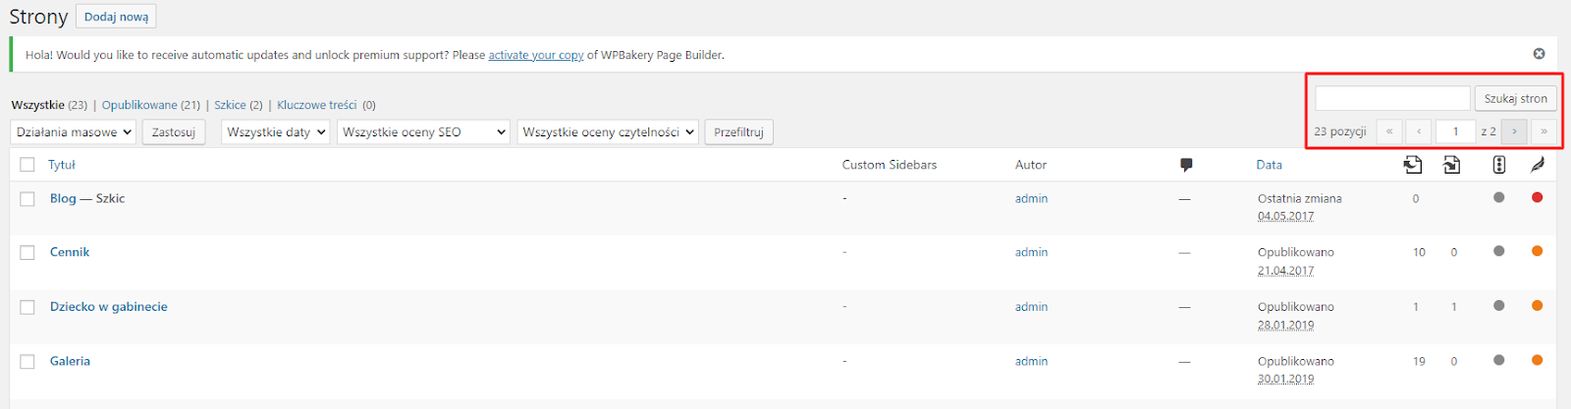Expand the Wszystkie daty filter
Viewport: 1571px width, 409px height.
[x=275, y=131]
